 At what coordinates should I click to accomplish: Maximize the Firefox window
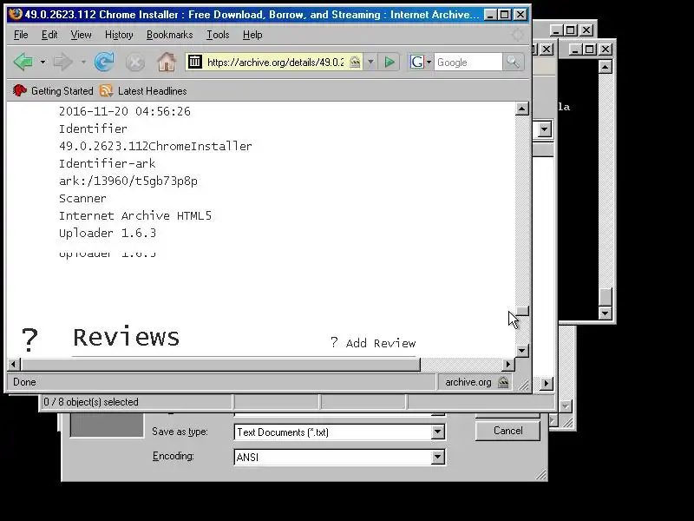click(x=504, y=15)
